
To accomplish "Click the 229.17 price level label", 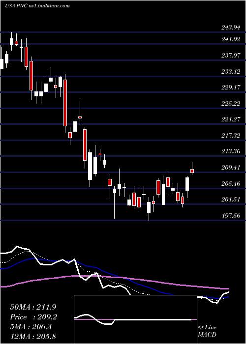I will tap(230, 87).
